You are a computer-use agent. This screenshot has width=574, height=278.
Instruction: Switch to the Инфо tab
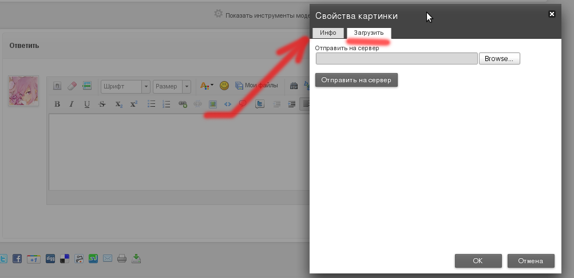(x=328, y=33)
